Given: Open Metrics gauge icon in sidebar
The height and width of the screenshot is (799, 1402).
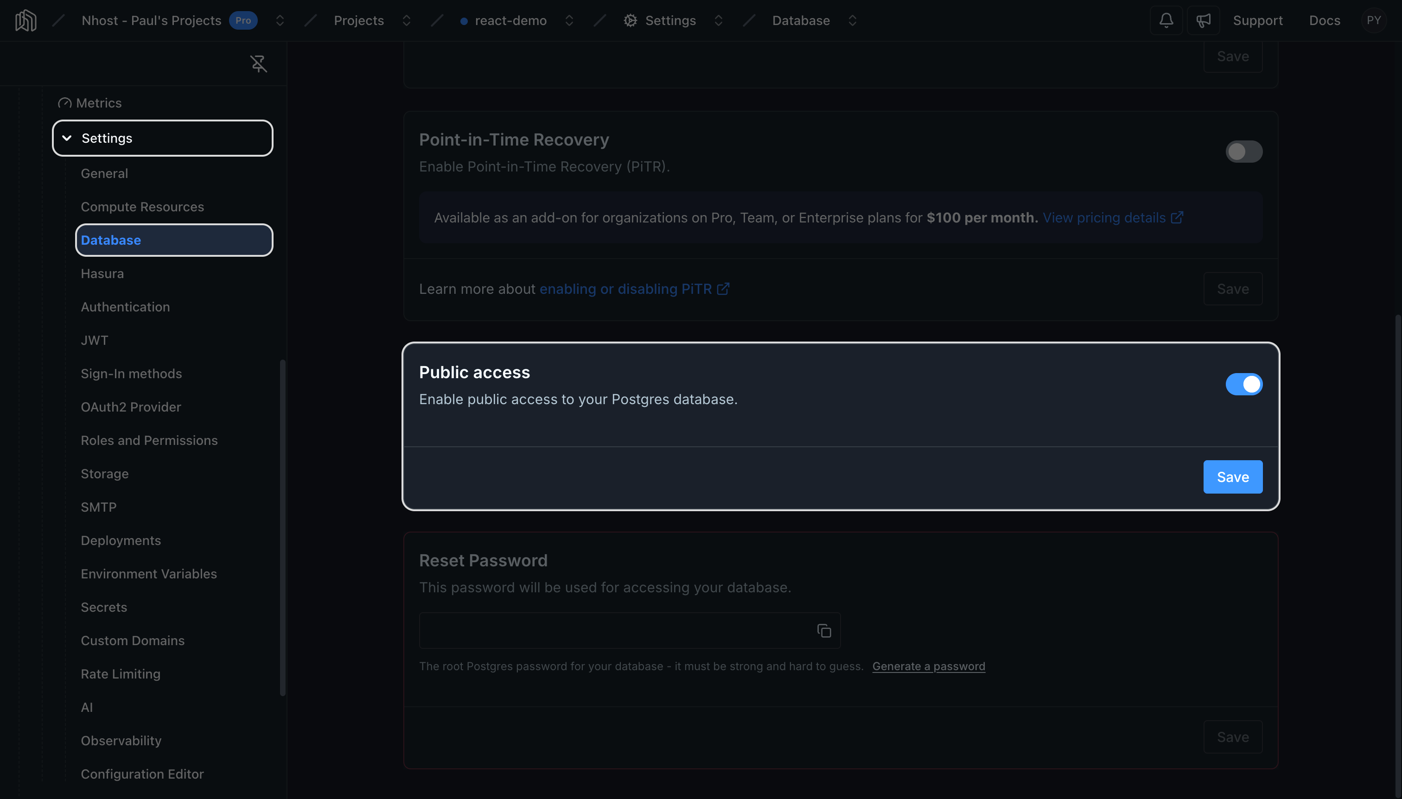Looking at the screenshot, I should [65, 103].
